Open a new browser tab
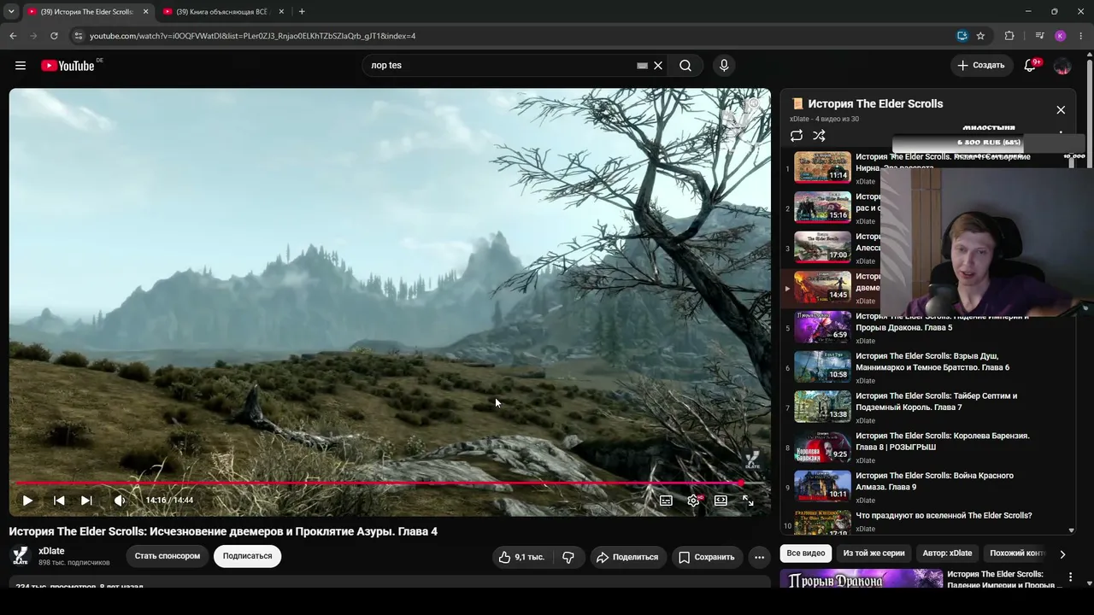Screen dimensions: 1094x615 pos(302,12)
